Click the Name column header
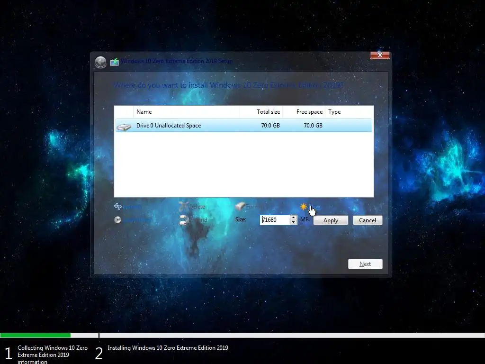 click(x=187, y=112)
